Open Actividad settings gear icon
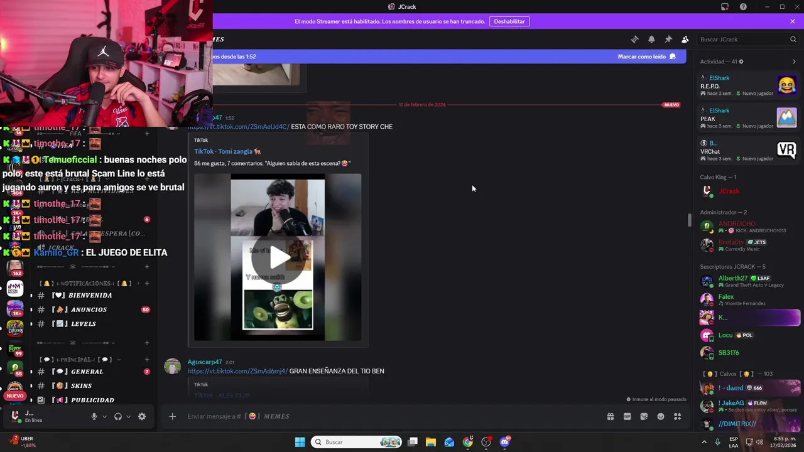 click(x=741, y=62)
